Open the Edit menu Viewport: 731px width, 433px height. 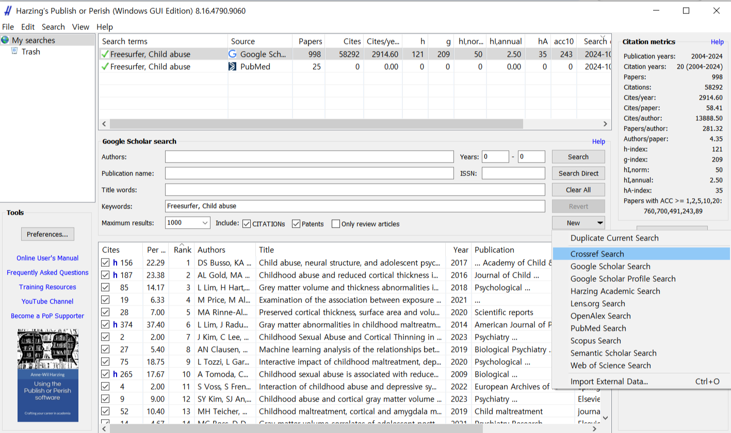click(x=28, y=27)
